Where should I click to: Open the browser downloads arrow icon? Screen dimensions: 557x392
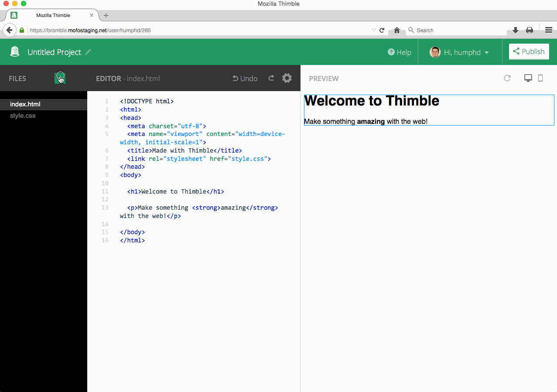tap(516, 30)
